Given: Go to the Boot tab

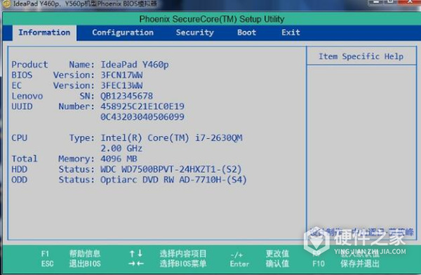Looking at the screenshot, I should point(246,33).
